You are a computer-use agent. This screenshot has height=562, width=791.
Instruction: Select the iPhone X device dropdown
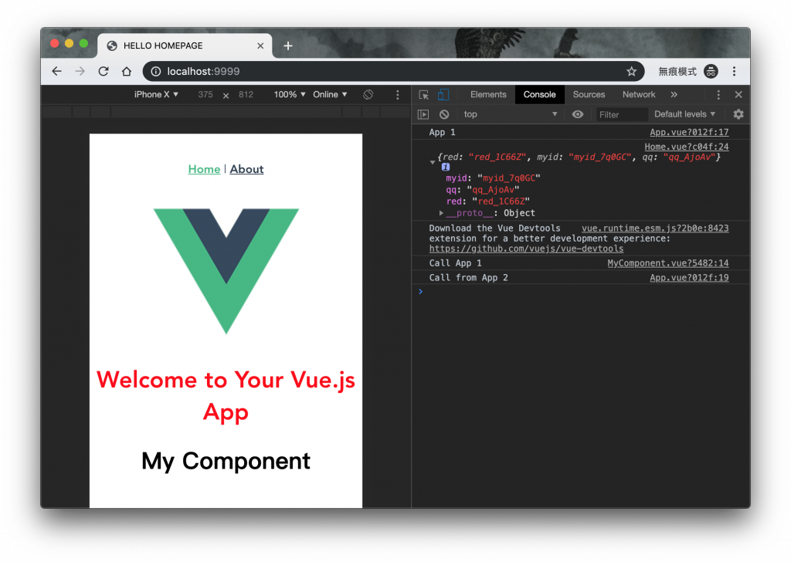(156, 95)
